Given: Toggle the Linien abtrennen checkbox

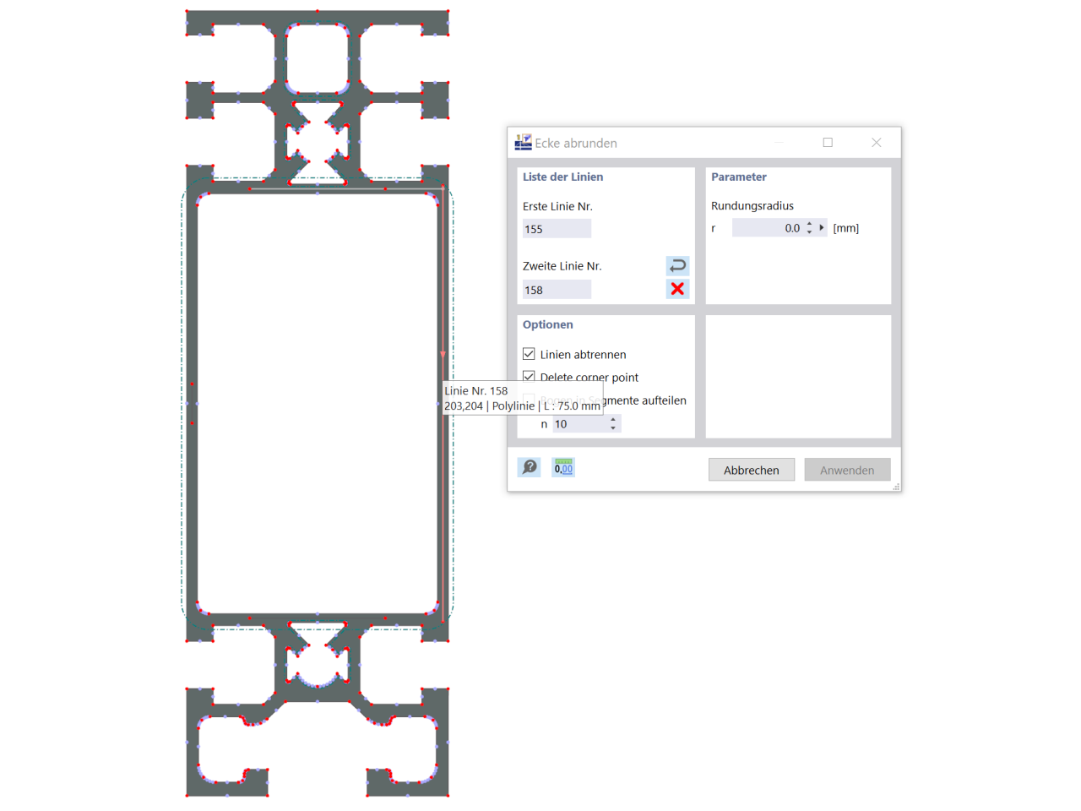Looking at the screenshot, I should (529, 354).
